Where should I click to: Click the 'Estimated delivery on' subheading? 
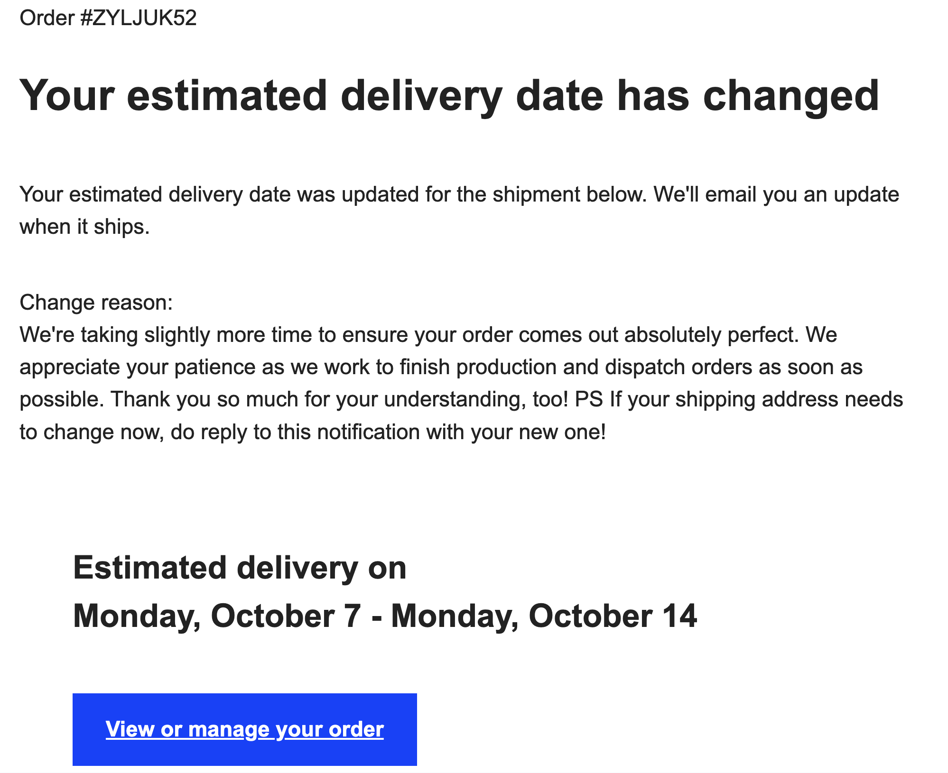pyautogui.click(x=240, y=567)
